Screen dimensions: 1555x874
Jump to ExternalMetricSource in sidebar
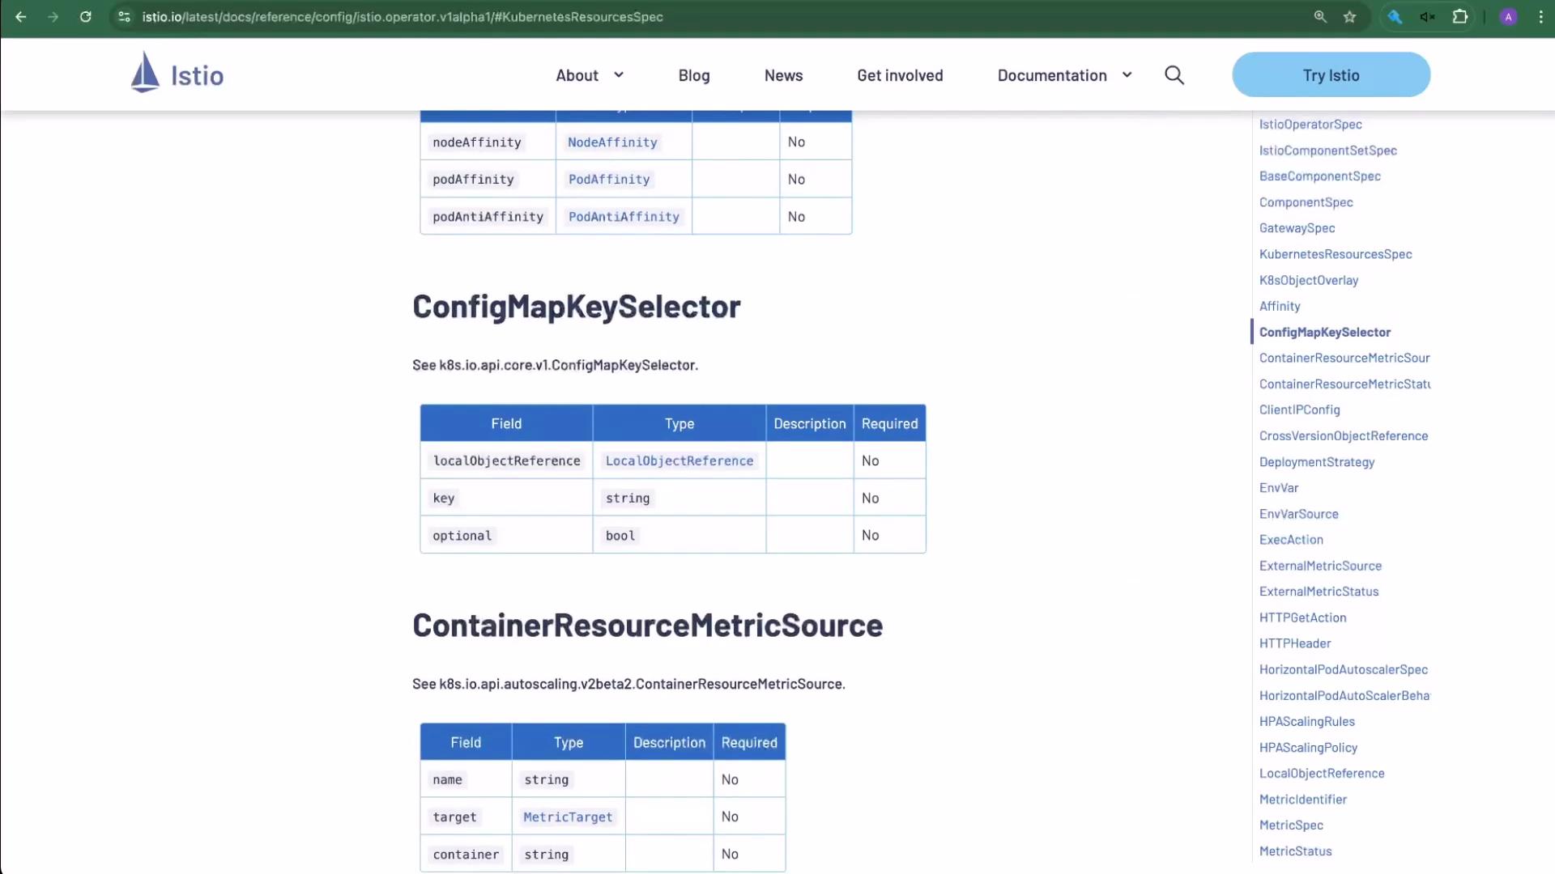pos(1320,566)
